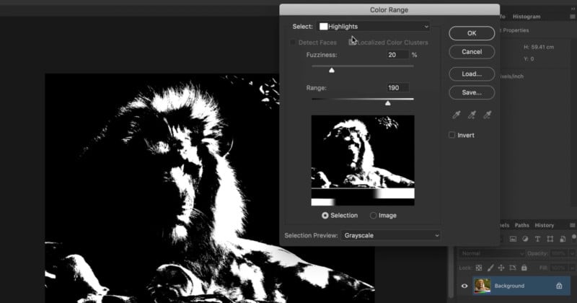Open the Layers panel options menu icon
Viewport: 577px width, 303px height.
572,225
